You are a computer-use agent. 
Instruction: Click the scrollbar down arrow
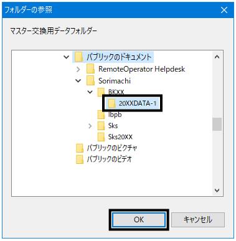tap(217, 190)
